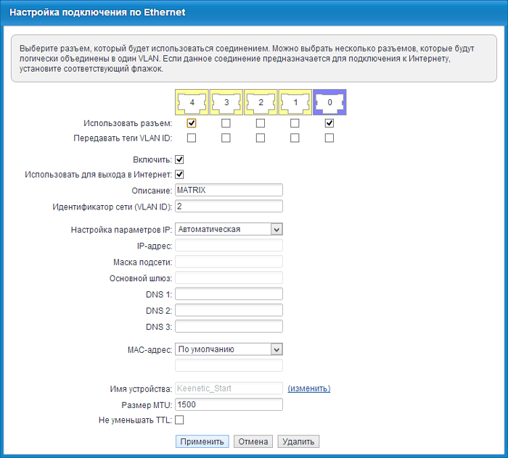Screen dimensions: 508x458
Task: Click the 'Отмена' button
Action: (x=253, y=441)
